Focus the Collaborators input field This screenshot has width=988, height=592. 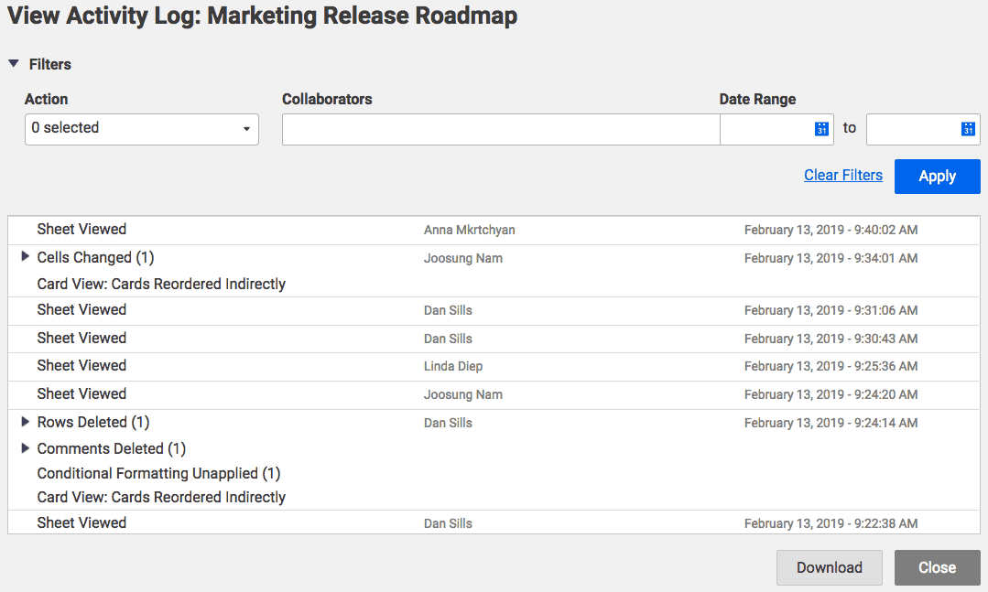500,129
